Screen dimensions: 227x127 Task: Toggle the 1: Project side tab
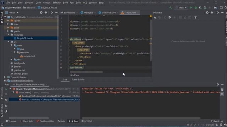2,18
